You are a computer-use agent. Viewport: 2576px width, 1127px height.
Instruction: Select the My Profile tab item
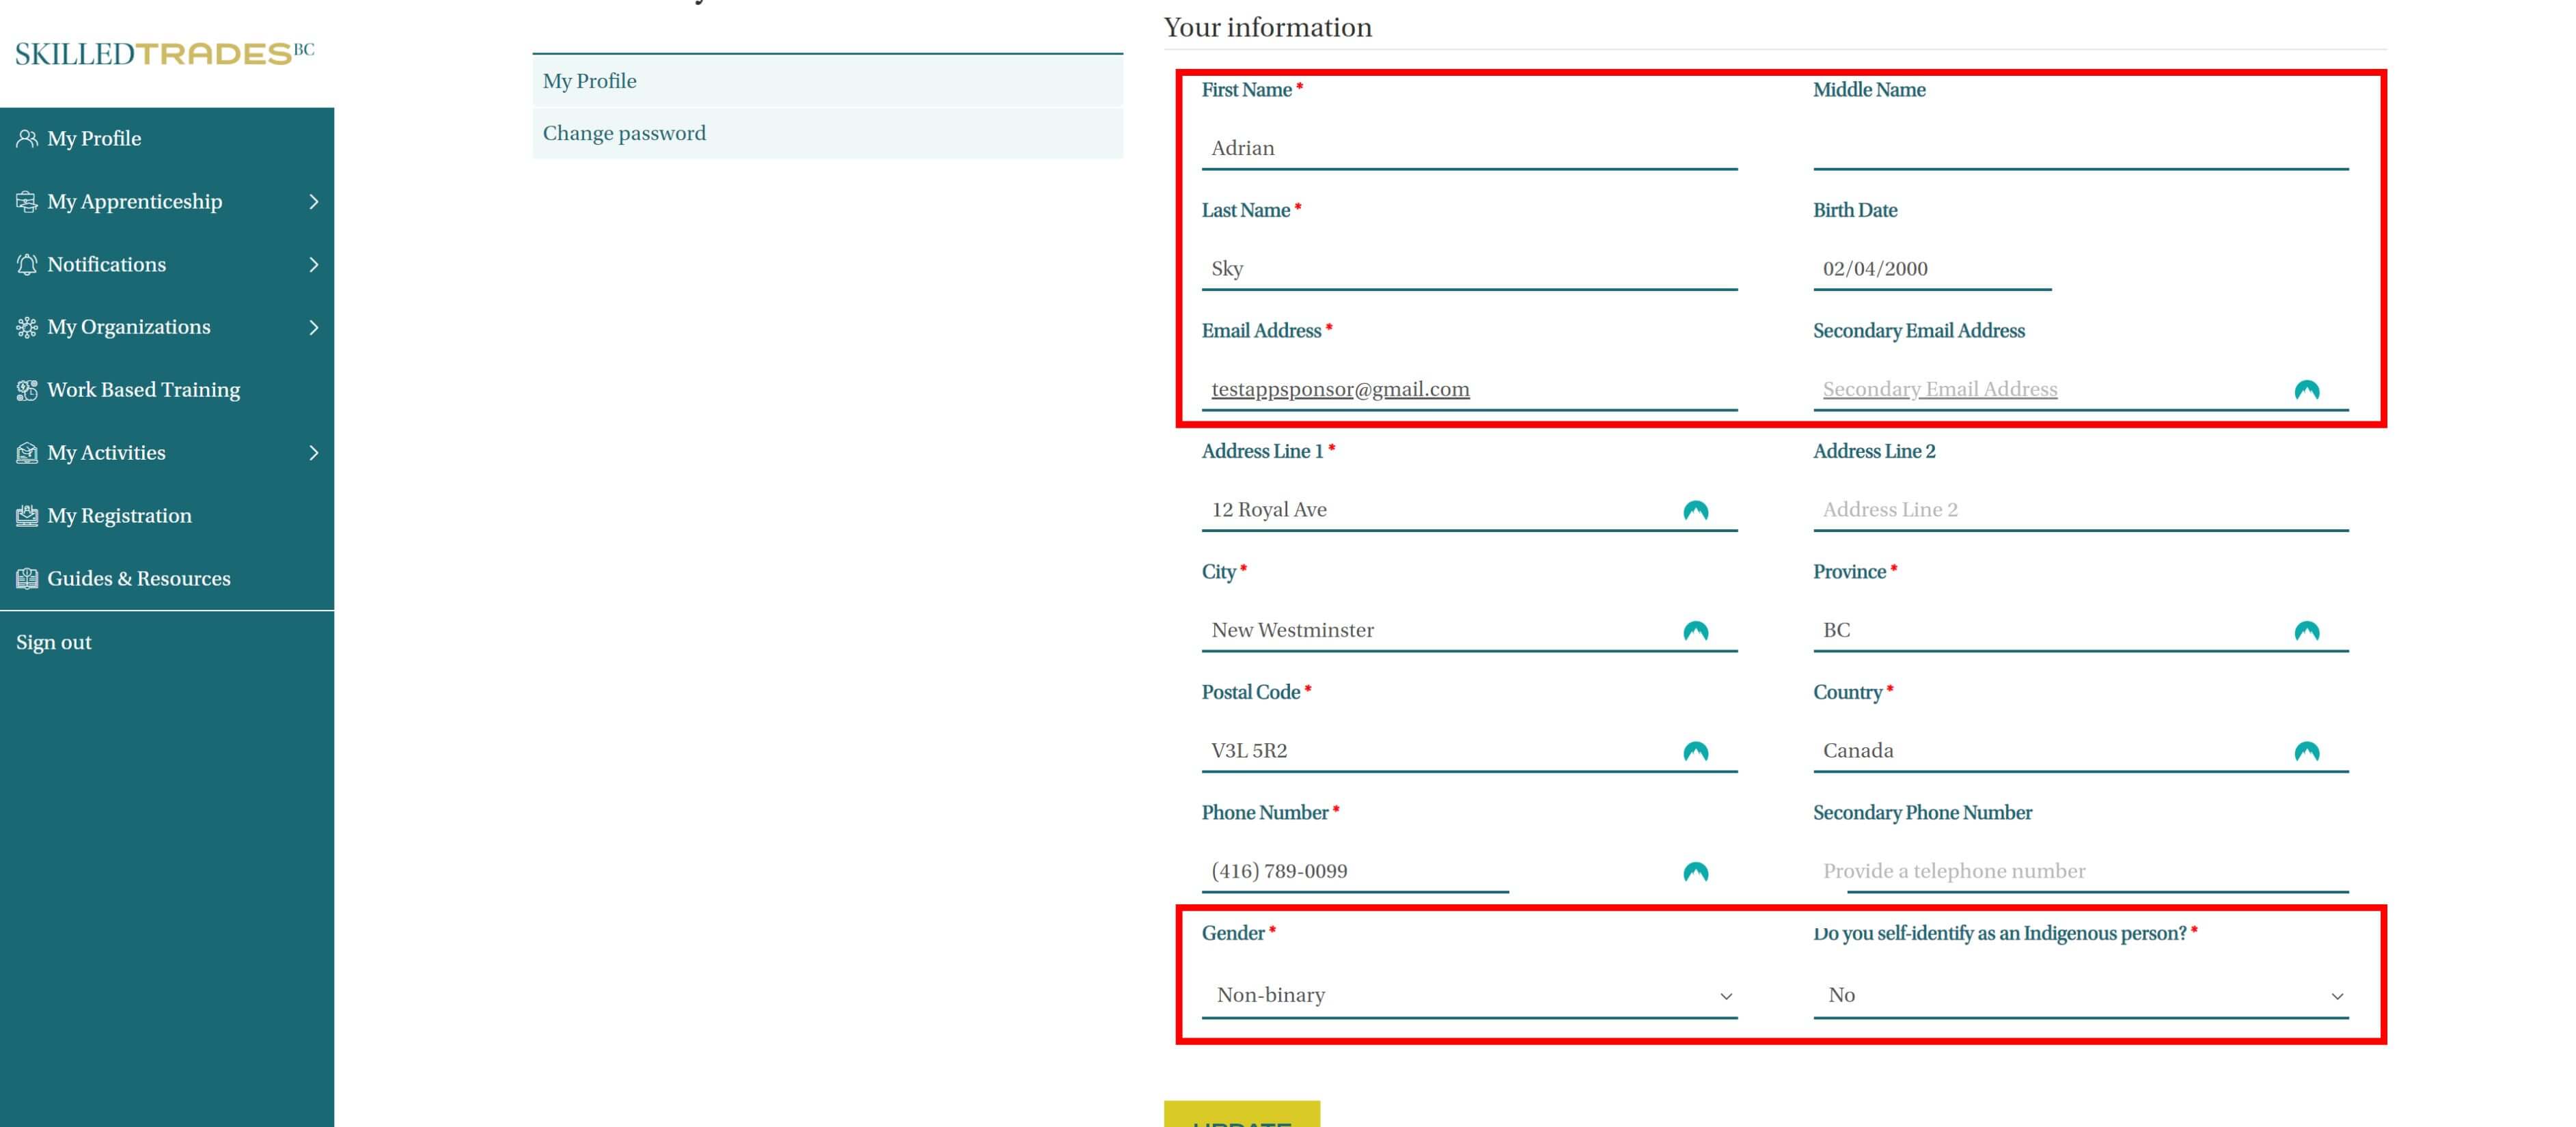click(590, 81)
